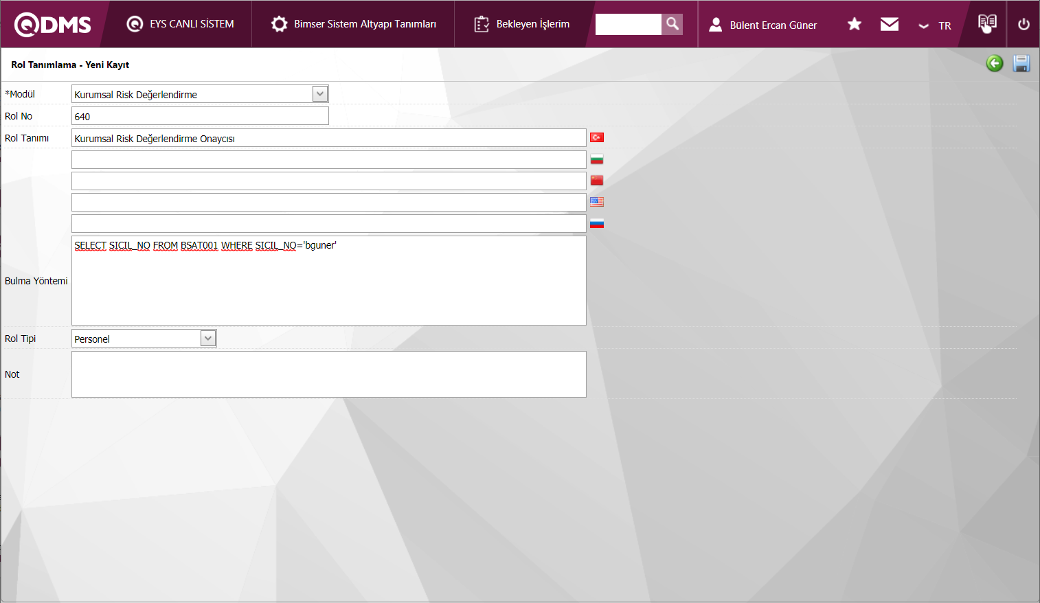This screenshot has height=603, width=1040.
Task: Click the green back arrow icon
Action: click(995, 63)
